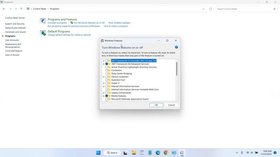Screen dimensions: 280x157
Task: Click the Control Panel taskbar icon
Action: pyautogui.click(x=174, y=153)
